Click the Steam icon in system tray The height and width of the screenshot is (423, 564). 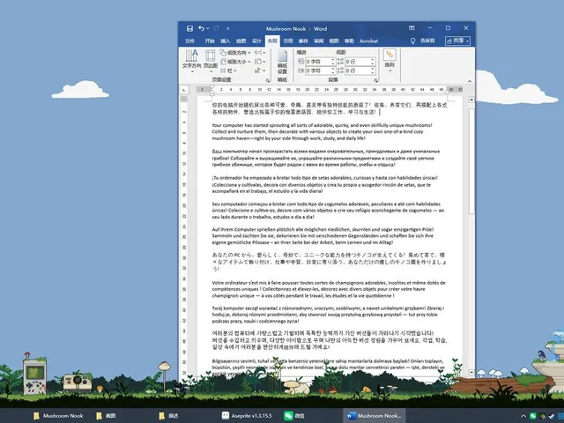tap(552, 416)
